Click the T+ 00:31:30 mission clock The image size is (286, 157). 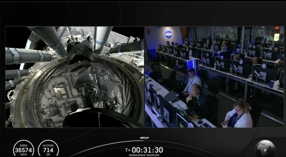point(144,150)
